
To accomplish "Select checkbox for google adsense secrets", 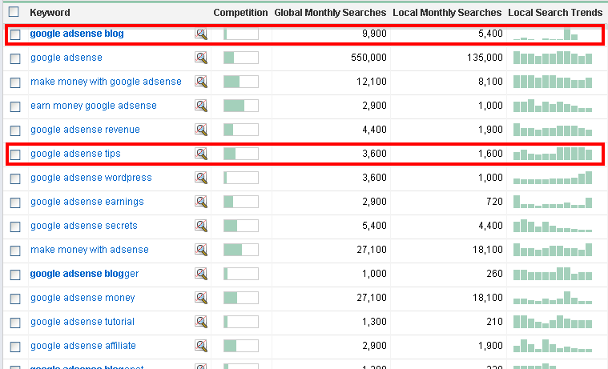I will coord(15,227).
